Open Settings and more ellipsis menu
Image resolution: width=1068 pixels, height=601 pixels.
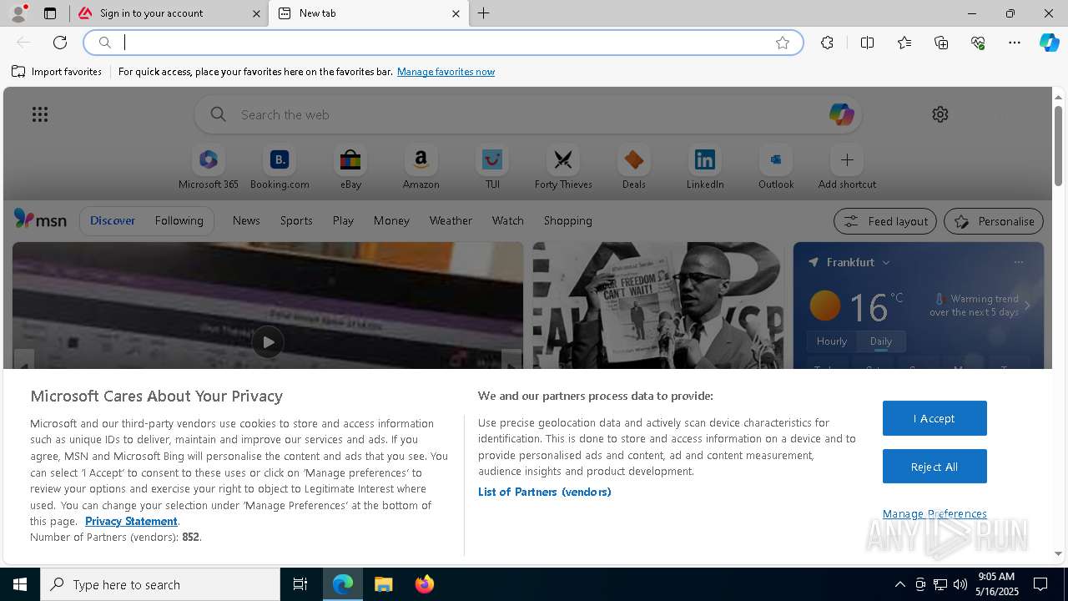(x=1015, y=43)
